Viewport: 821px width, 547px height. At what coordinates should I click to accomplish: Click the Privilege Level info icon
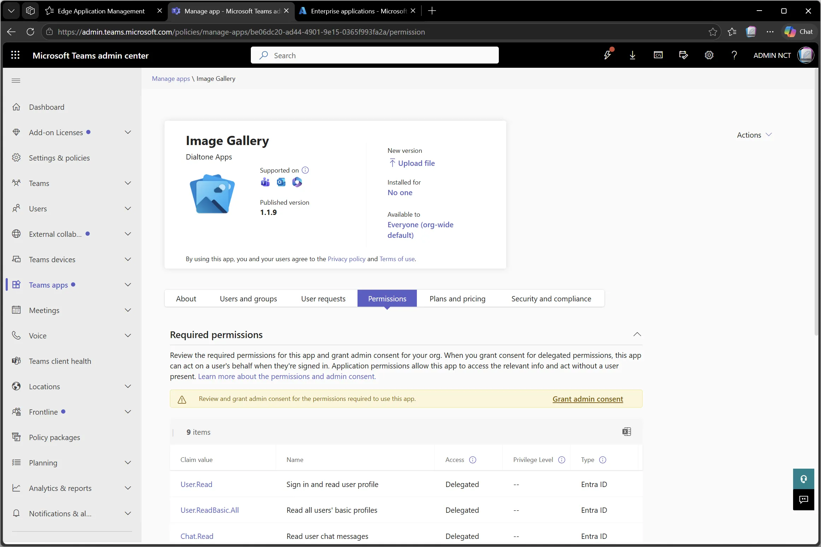click(562, 460)
